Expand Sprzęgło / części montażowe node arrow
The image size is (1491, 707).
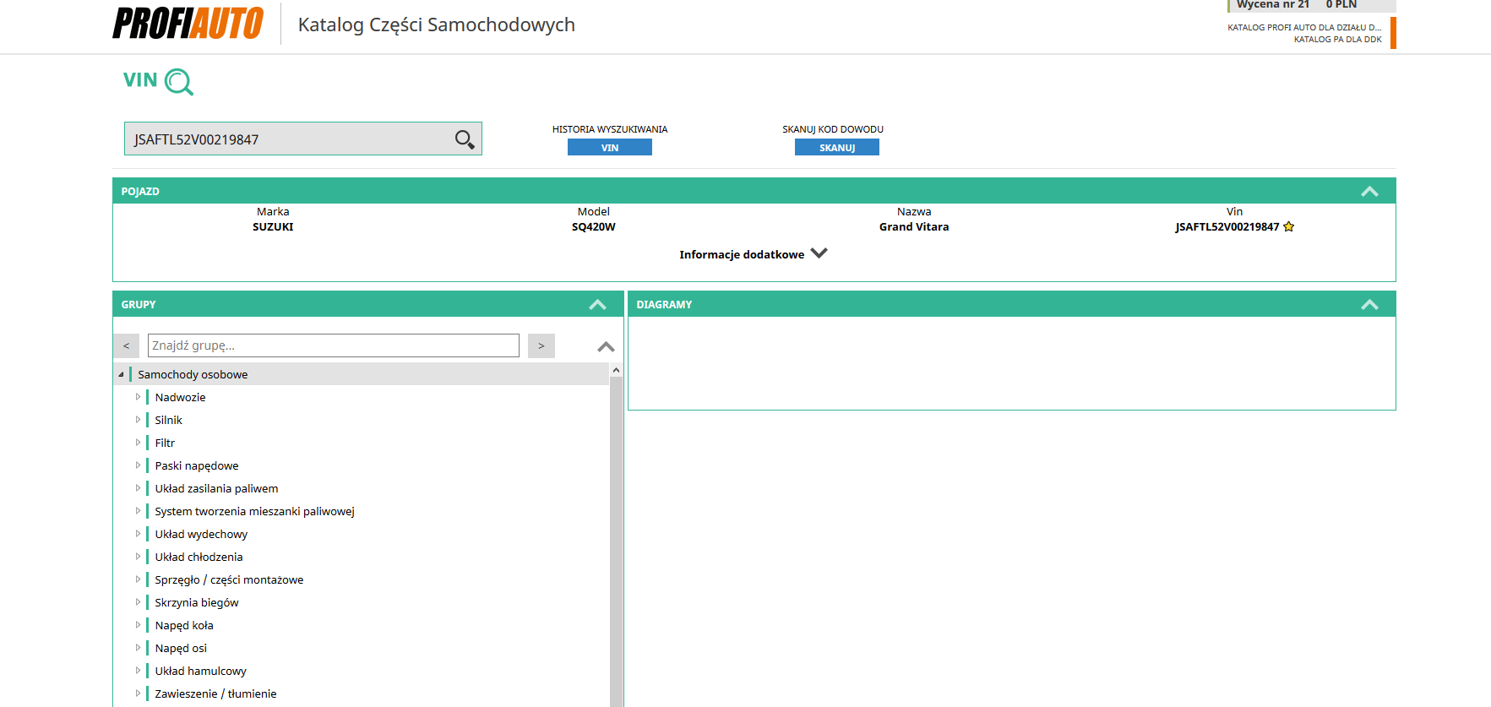pos(138,579)
